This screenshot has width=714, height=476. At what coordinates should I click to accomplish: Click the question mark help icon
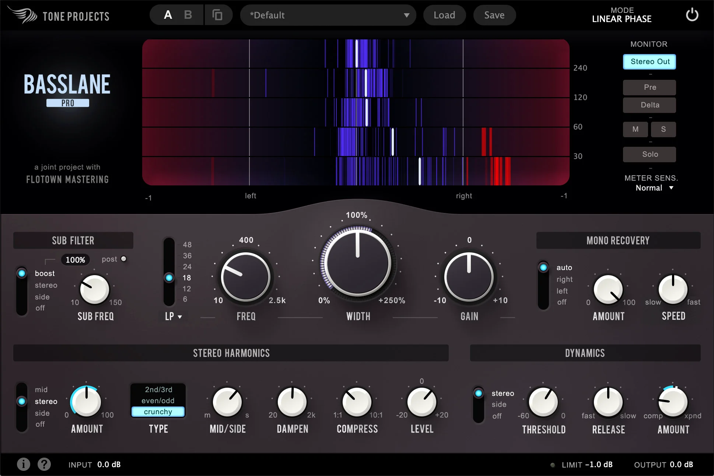point(44,464)
